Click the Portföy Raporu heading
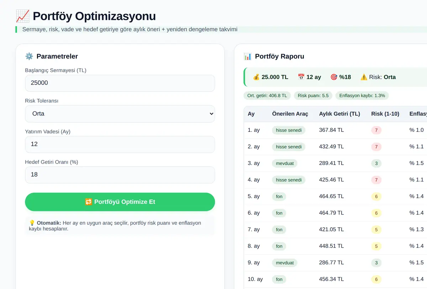 pyautogui.click(x=280, y=56)
